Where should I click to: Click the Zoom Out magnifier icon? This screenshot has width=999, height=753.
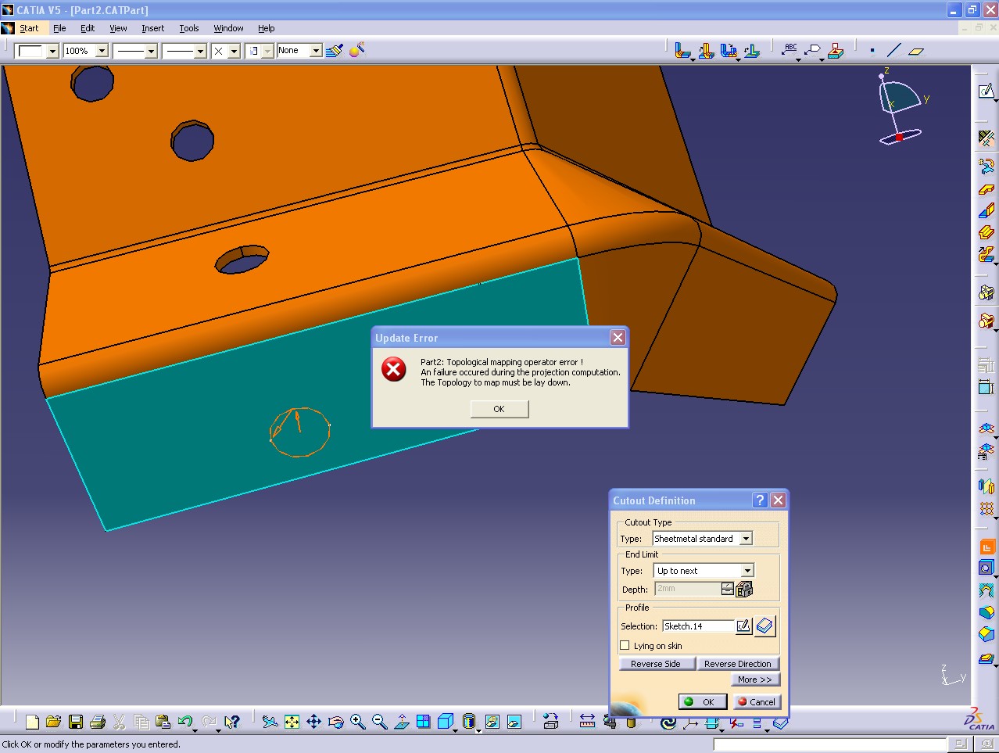(380, 722)
